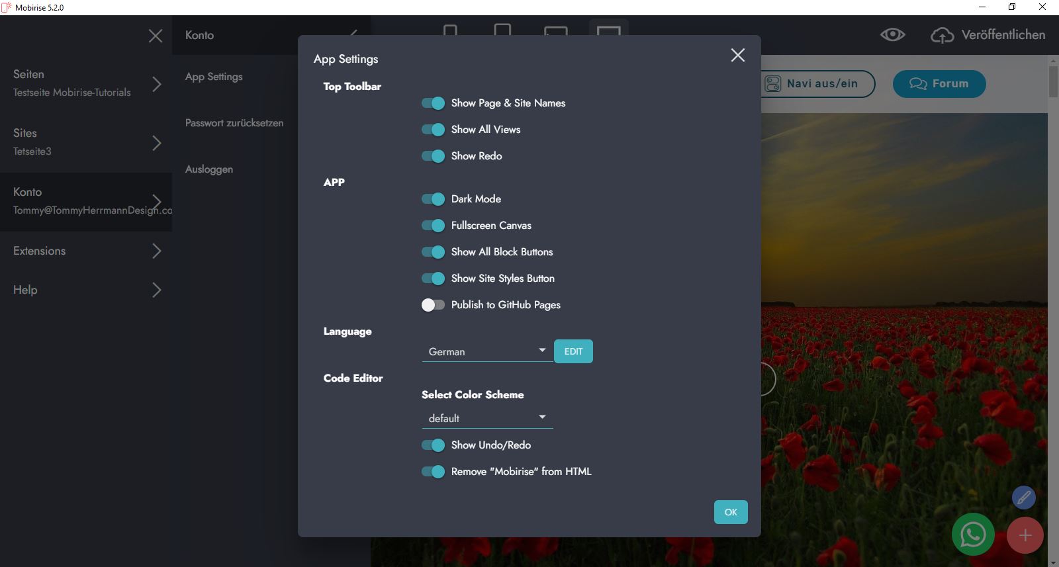1059x567 pixels.
Task: Click the red plus add block button
Action: coord(1025,535)
